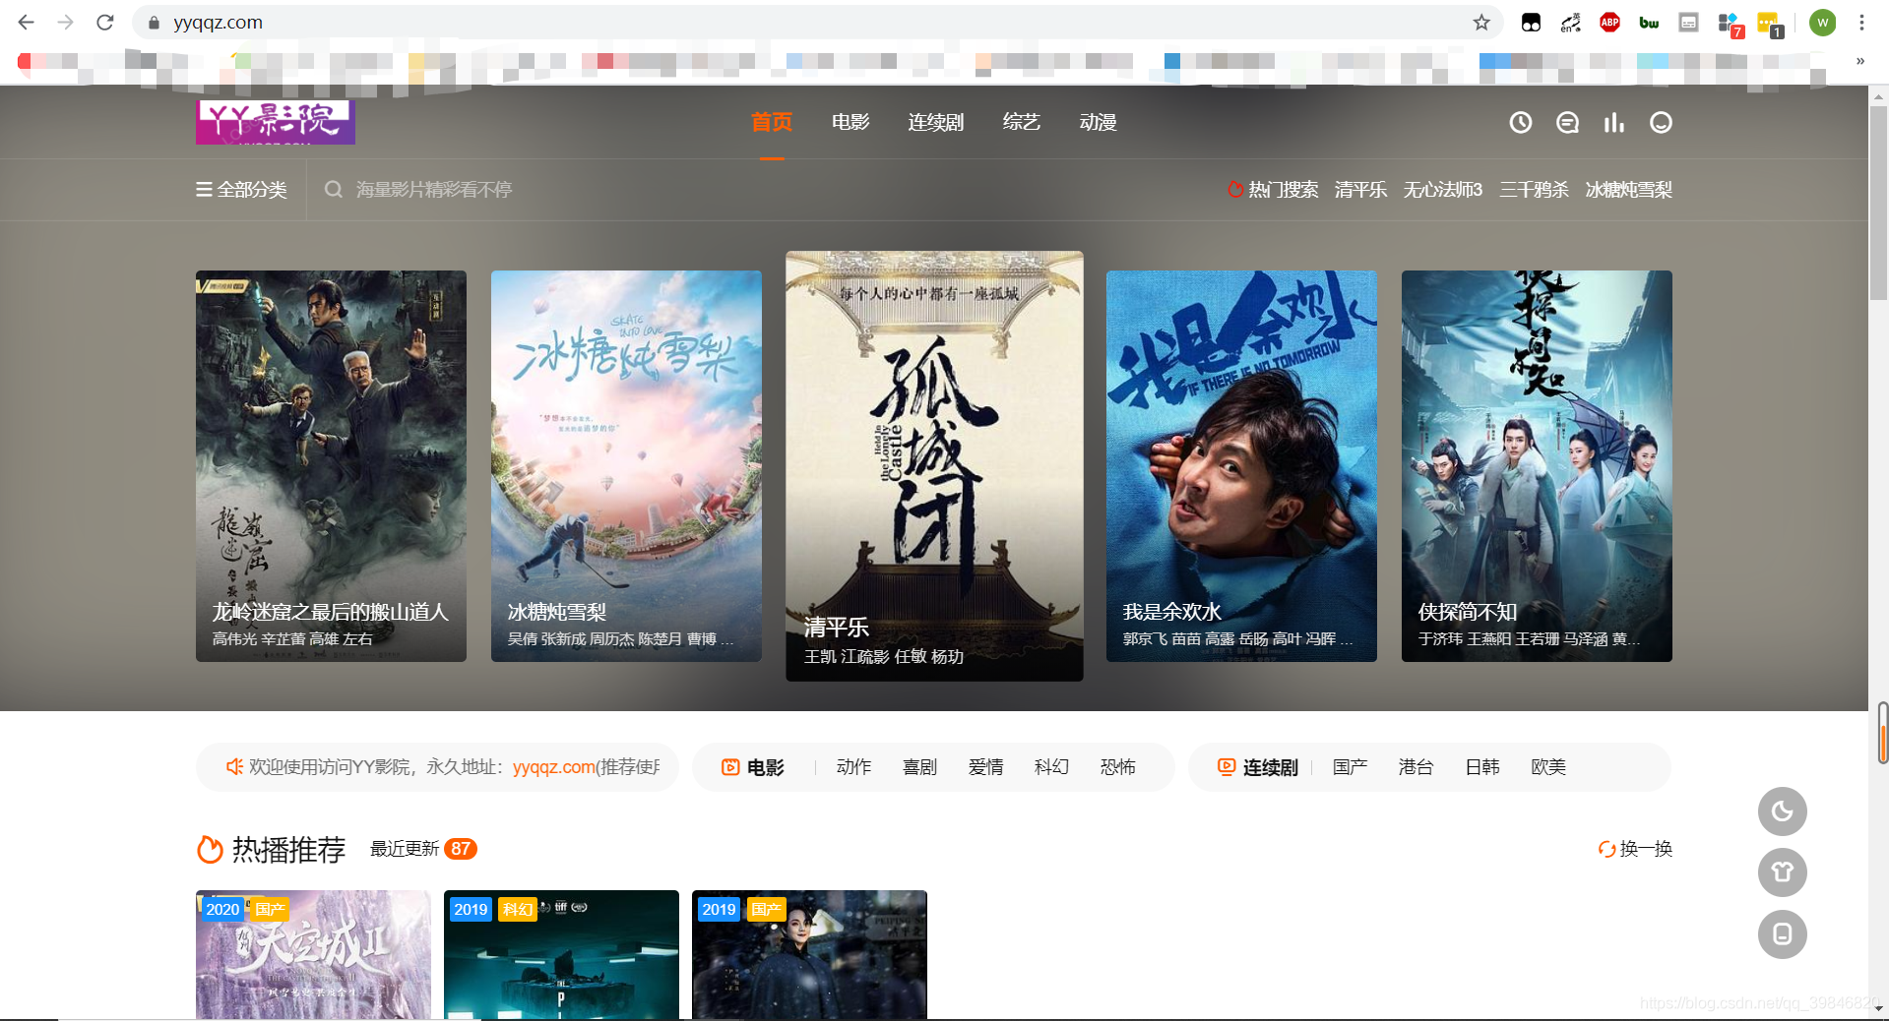
Task: Go to the 电影 navigation tab
Action: [x=850, y=123]
